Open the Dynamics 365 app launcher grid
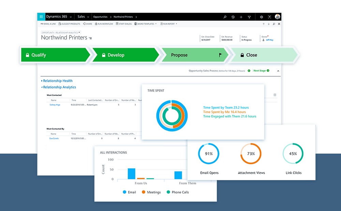The width and height of the screenshot is (341, 211). (41, 17)
